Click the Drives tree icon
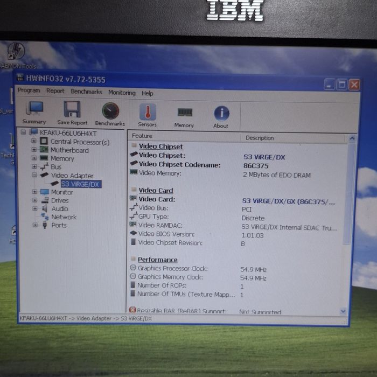Viewport: 377px width, 377px height. [45, 200]
